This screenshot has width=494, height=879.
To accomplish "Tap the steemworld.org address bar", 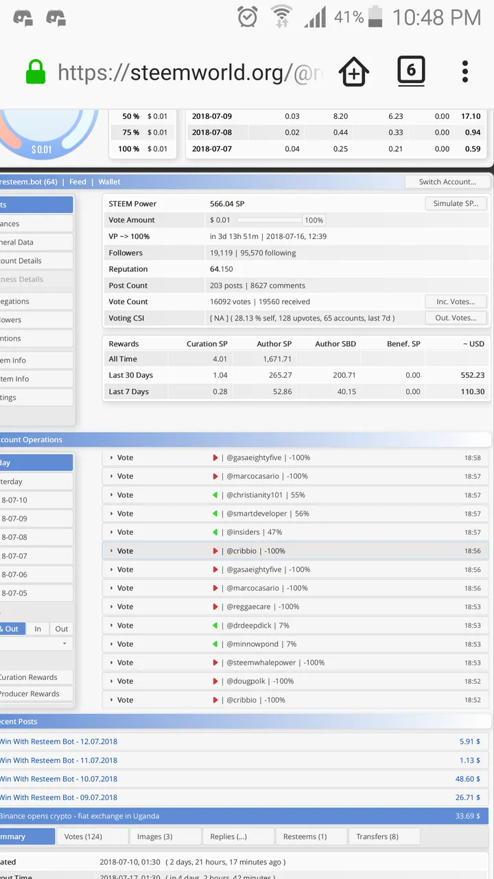I will click(x=191, y=71).
